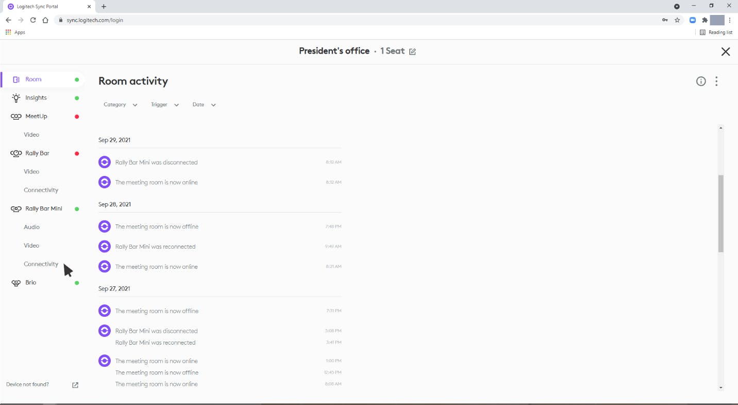Open a new browser tab
Viewport: 738px width, 405px height.
click(x=104, y=7)
